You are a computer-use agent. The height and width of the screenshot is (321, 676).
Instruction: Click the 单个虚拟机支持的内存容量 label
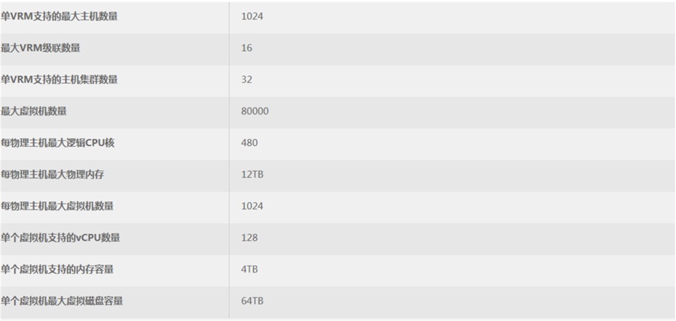coord(57,269)
